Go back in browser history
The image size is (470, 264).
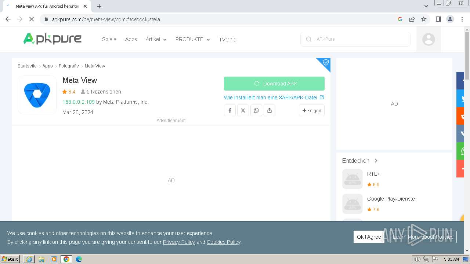[x=8, y=19]
